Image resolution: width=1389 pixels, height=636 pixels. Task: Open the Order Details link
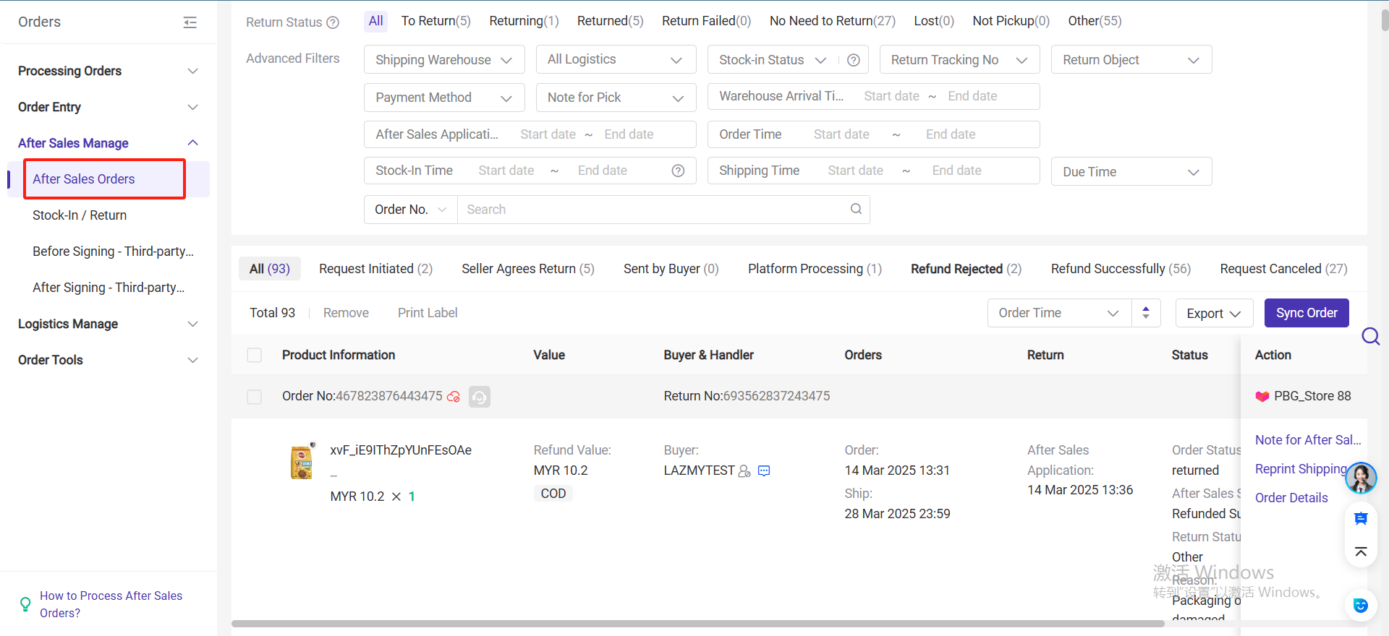point(1291,498)
